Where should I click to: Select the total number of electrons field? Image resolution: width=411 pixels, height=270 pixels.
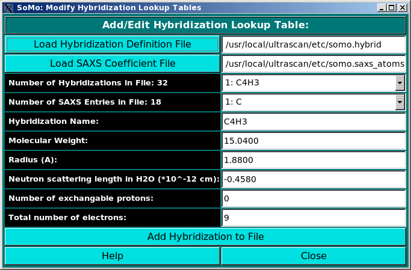pyautogui.click(x=314, y=218)
